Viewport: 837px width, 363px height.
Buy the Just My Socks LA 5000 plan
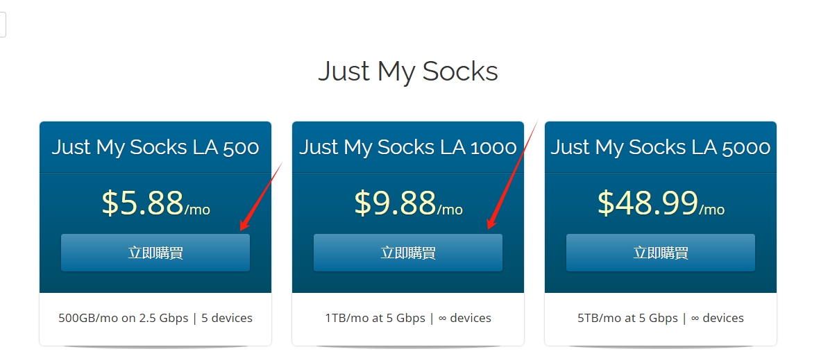[661, 253]
